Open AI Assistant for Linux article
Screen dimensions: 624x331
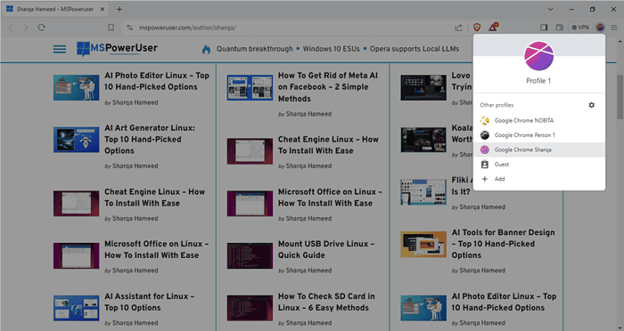click(149, 302)
